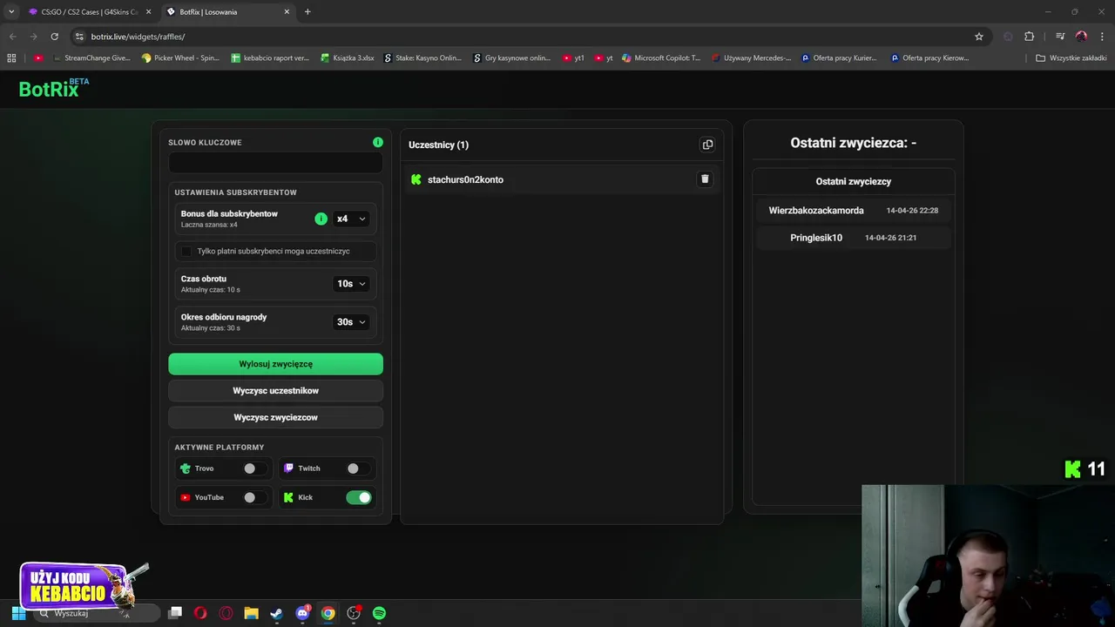
Task: Open the Picker Wheel bookmark
Action: pyautogui.click(x=181, y=58)
